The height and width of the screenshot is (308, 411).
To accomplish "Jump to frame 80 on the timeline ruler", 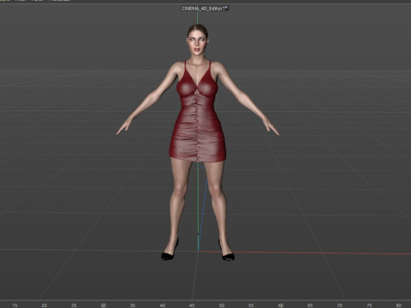I will coord(399,305).
